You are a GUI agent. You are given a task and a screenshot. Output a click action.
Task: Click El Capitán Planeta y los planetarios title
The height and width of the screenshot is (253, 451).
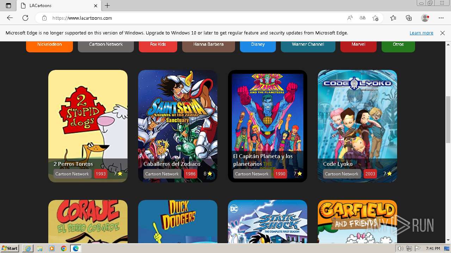(263, 160)
